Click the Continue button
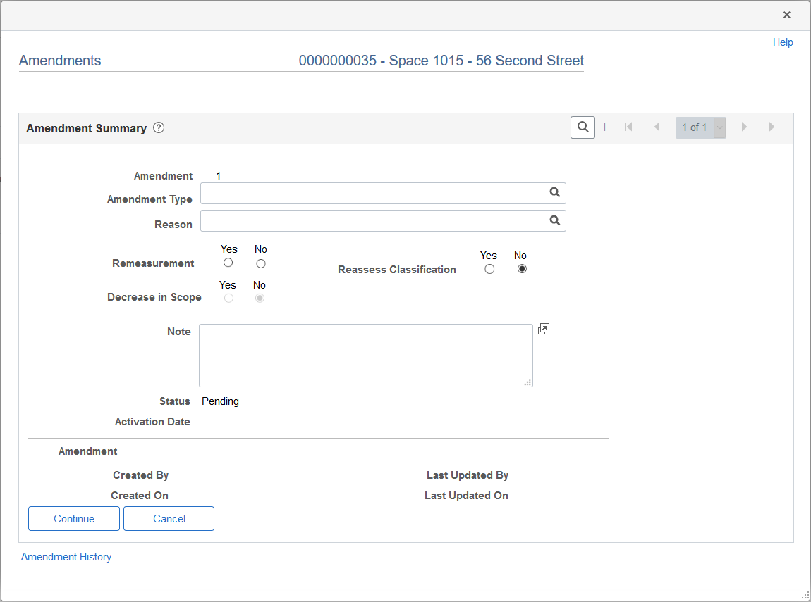Image resolution: width=811 pixels, height=602 pixels. coord(74,518)
